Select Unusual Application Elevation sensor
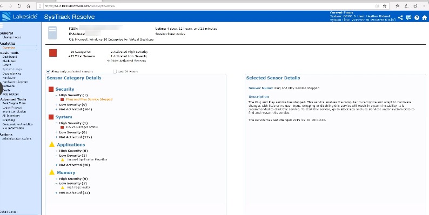The width and height of the screenshot is (429, 215). pos(87,159)
